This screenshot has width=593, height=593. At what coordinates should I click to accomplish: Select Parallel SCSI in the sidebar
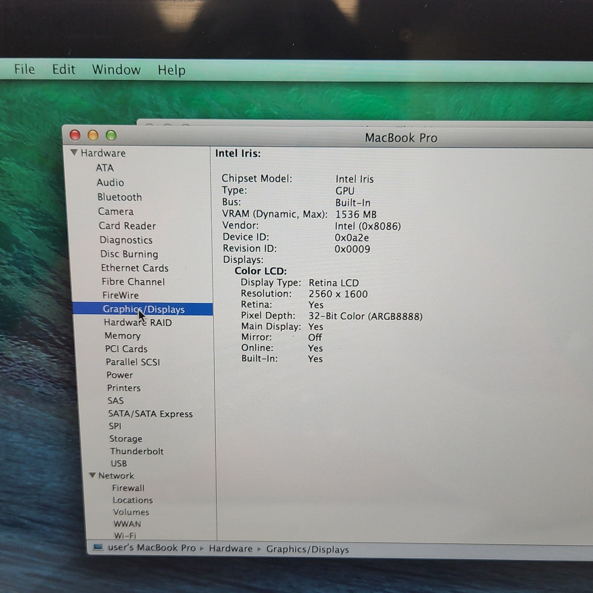[x=133, y=362]
